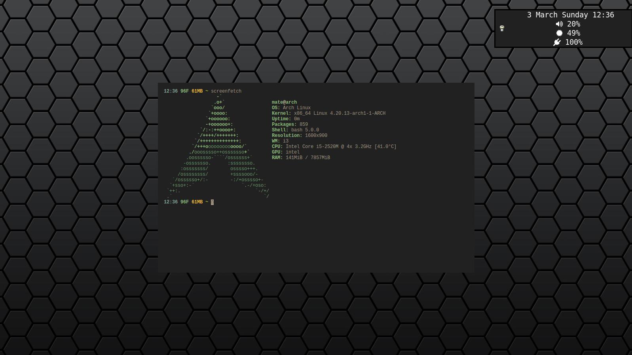
Task: Click the date and clock display
Action: coord(570,15)
